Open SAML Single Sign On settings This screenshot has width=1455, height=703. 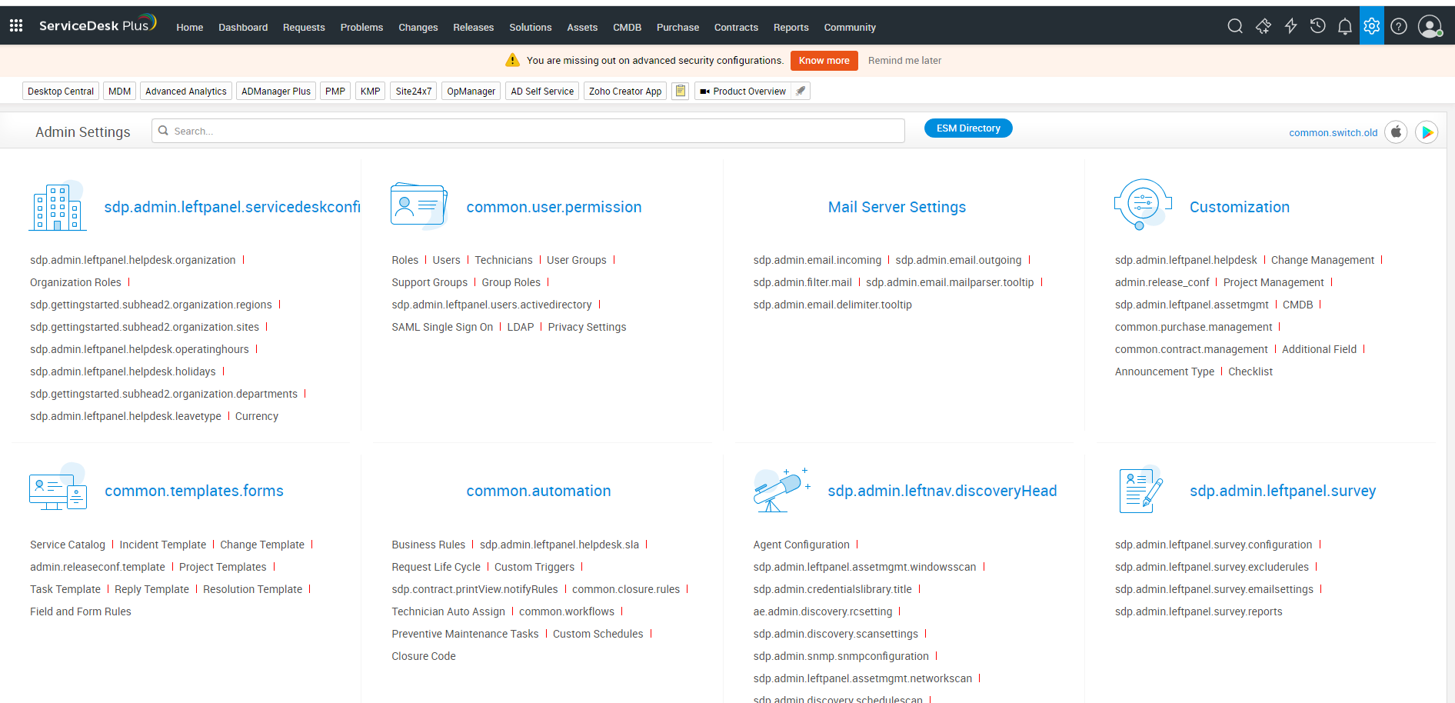click(x=442, y=327)
